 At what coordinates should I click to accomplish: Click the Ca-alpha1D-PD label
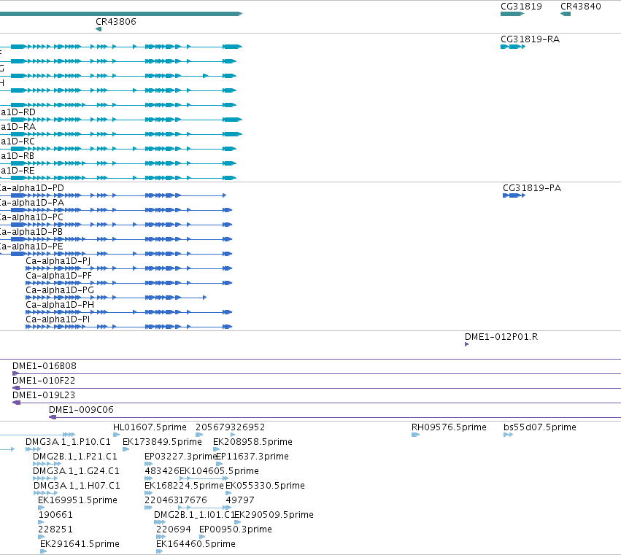31,188
